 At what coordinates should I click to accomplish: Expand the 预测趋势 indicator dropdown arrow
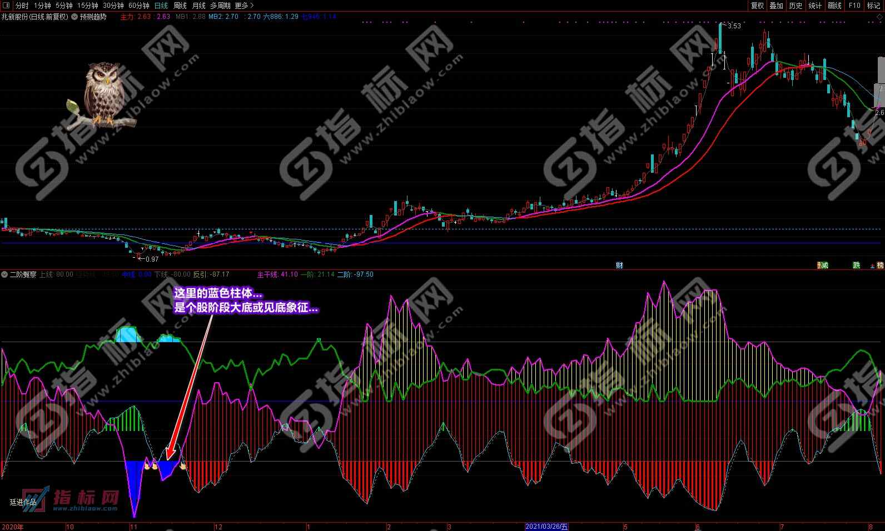coord(74,17)
